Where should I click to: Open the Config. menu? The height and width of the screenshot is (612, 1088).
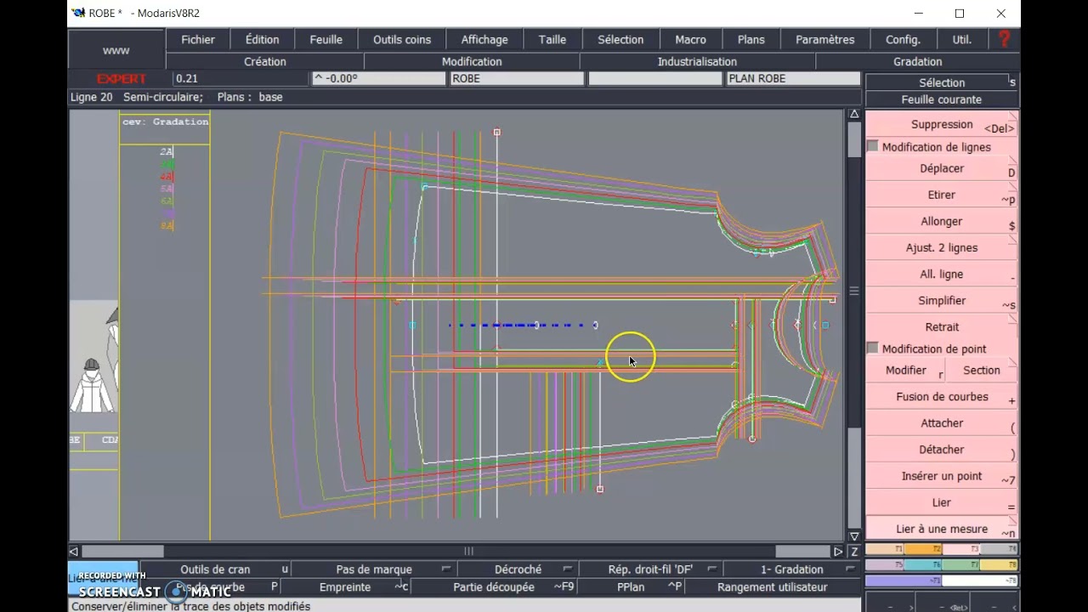903,40
